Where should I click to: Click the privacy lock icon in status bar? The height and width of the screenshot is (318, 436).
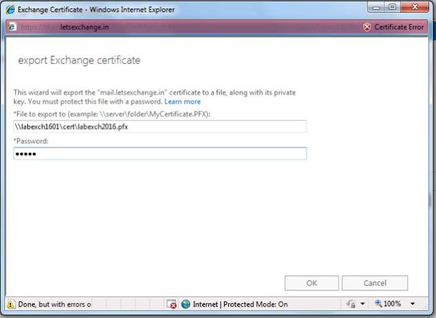(352, 304)
